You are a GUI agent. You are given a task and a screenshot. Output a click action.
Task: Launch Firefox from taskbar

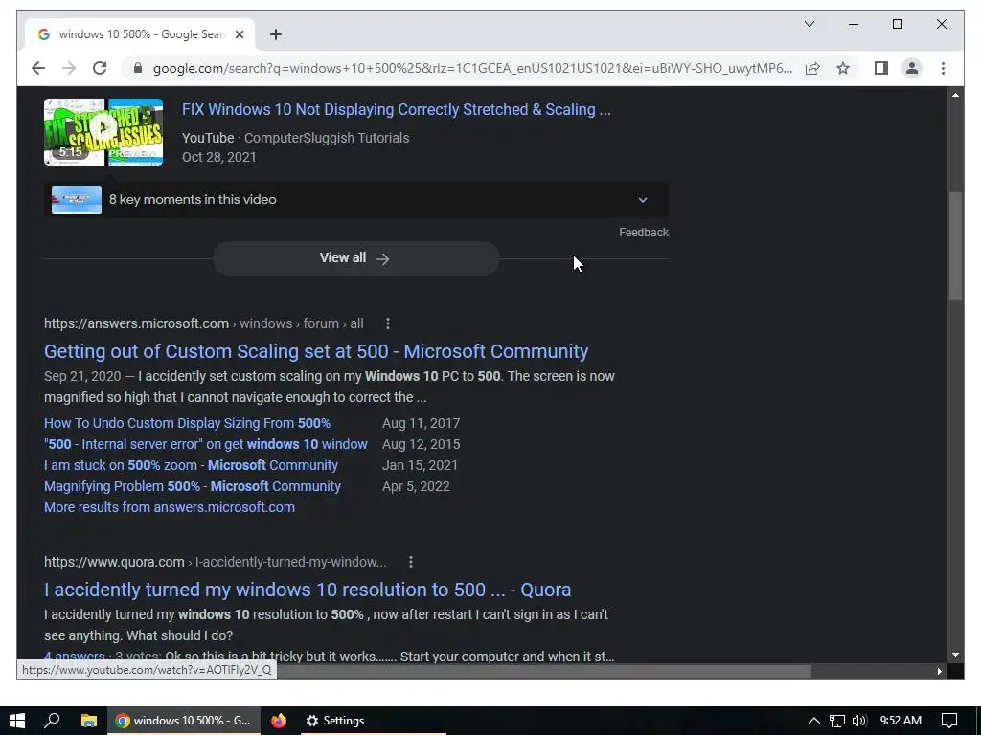point(279,721)
